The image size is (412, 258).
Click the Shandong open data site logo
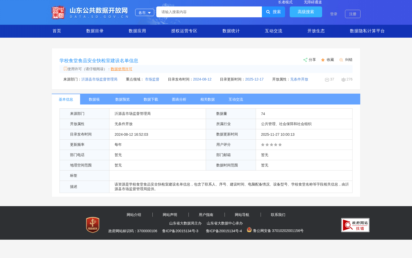90,12
